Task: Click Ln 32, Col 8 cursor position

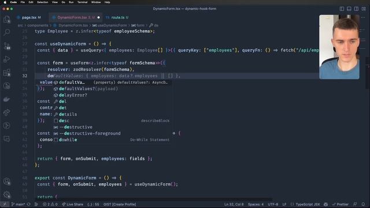Action: click(234, 204)
